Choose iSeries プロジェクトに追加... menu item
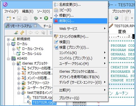Image resolution: width=136 pixels, height=106 pixels. [x=80, y=72]
